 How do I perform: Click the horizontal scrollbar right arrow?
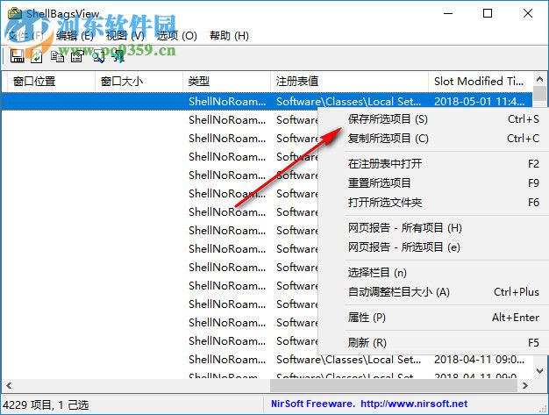point(525,385)
